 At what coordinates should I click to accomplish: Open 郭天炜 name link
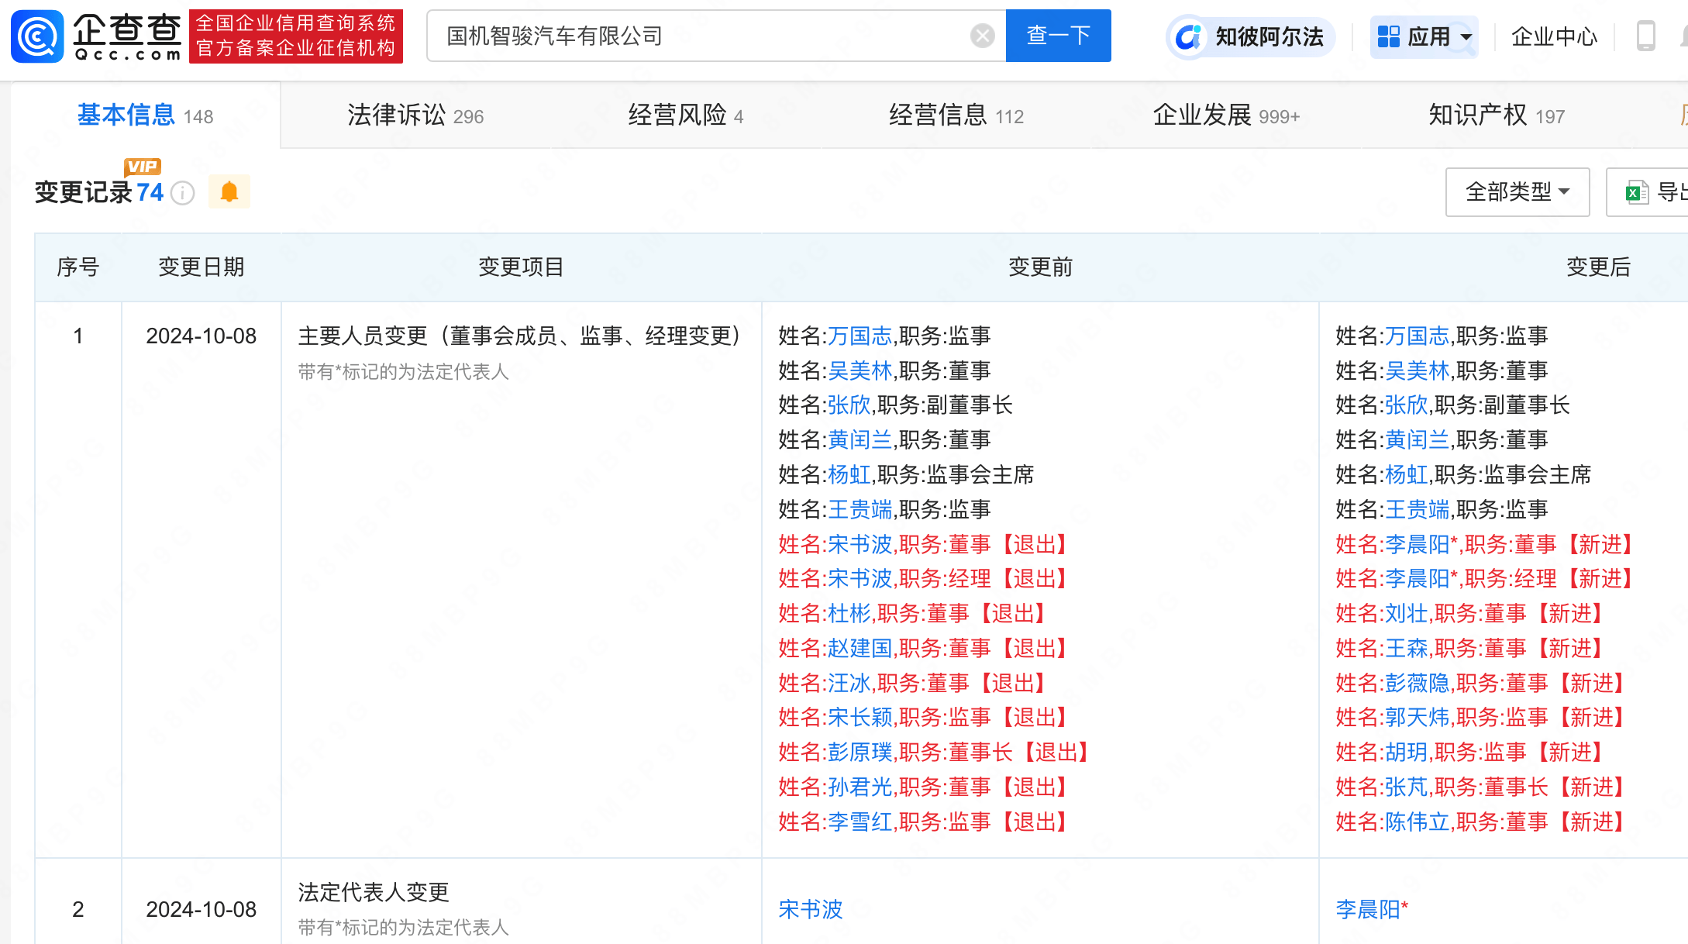click(1417, 717)
